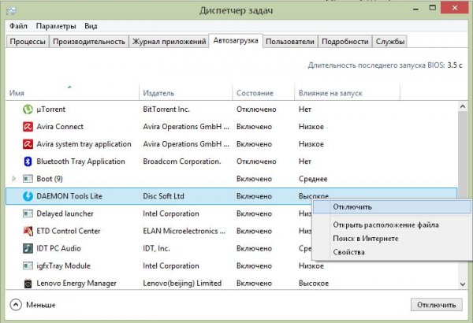This screenshot has width=473, height=323.
Task: Switch to the Процессы tab
Action: [28, 41]
